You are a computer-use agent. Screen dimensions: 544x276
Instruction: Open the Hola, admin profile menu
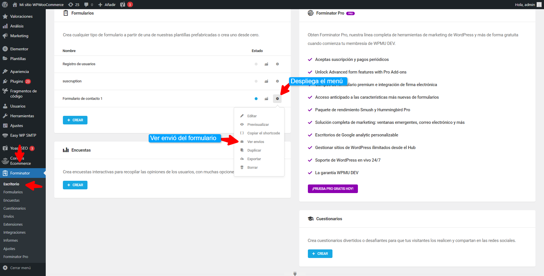(x=528, y=5)
